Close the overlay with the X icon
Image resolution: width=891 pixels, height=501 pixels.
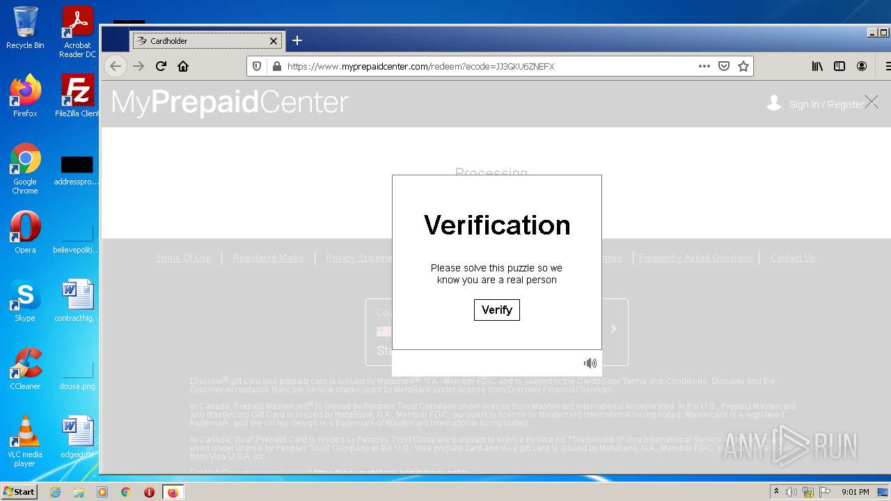872,102
